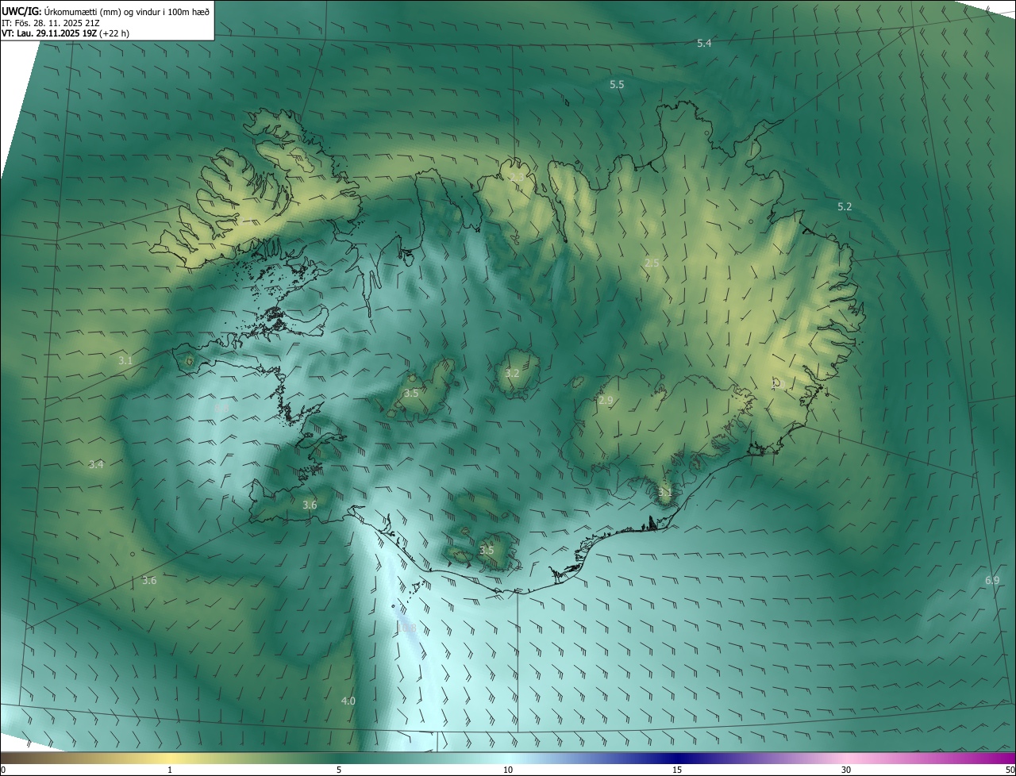Click the 'IT: Fös. 28. 11. 2025 21Z' line
The width and height of the screenshot is (1016, 776).
[51, 23]
